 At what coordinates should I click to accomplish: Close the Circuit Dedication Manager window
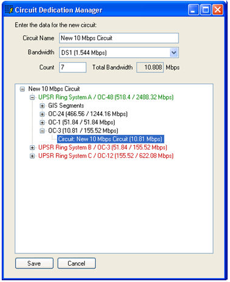coord(218,10)
